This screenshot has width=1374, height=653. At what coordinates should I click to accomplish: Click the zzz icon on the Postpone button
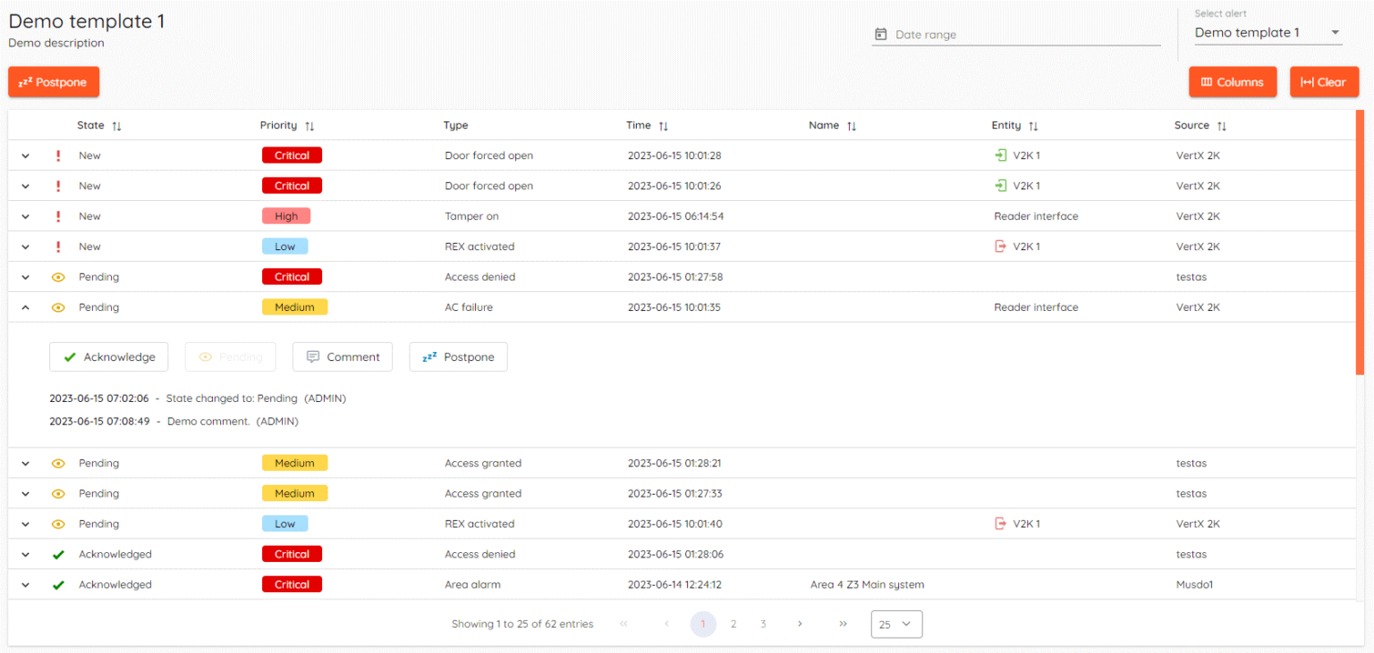pyautogui.click(x=24, y=81)
